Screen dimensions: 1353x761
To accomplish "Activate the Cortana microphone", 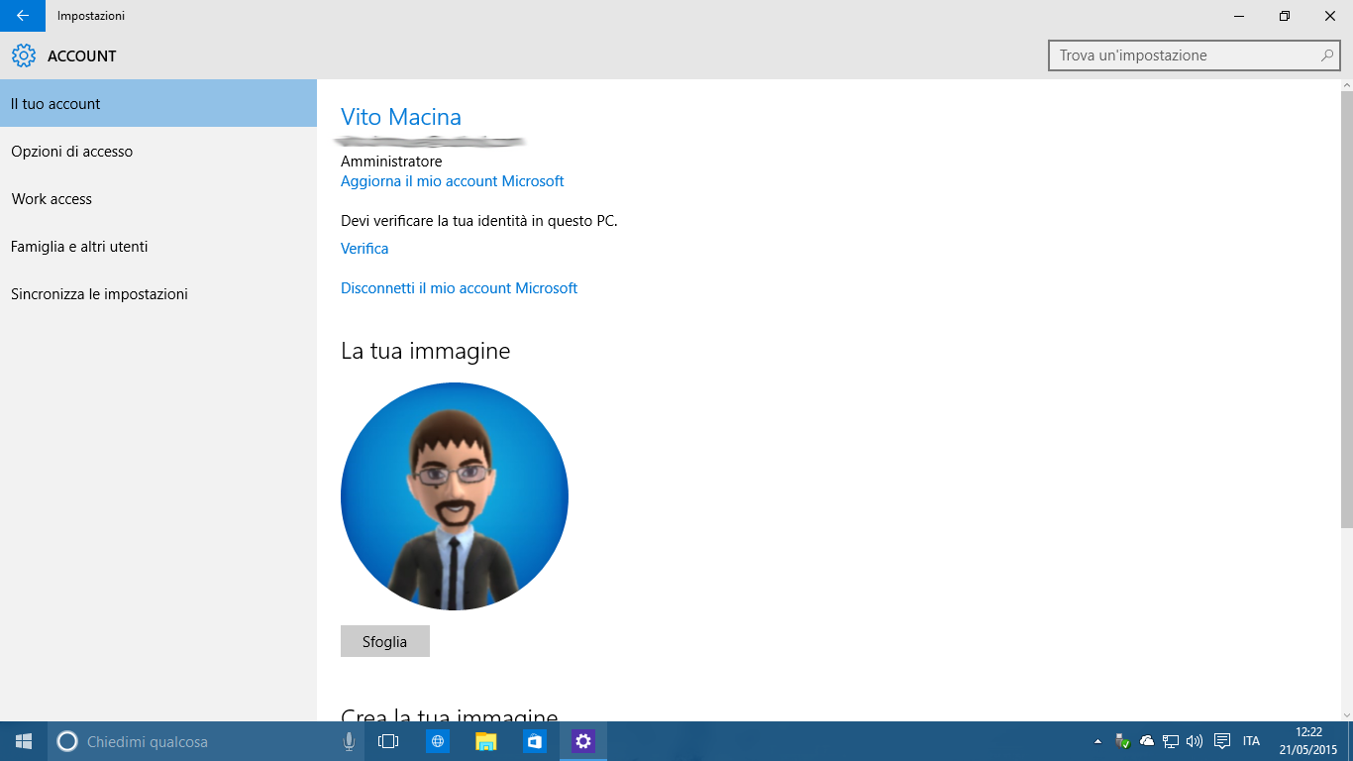I will 349,741.
